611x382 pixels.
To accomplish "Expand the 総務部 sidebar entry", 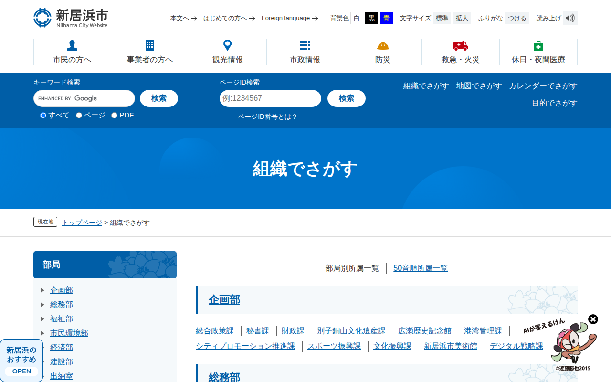I will (x=62, y=304).
